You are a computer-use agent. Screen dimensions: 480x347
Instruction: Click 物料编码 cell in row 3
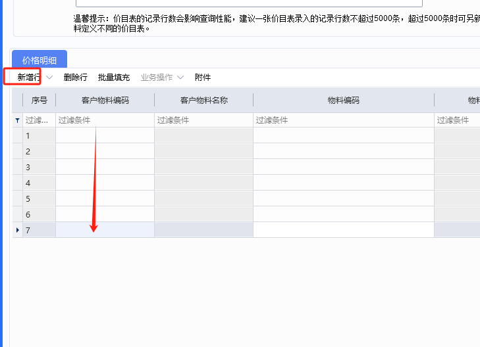pos(344,167)
